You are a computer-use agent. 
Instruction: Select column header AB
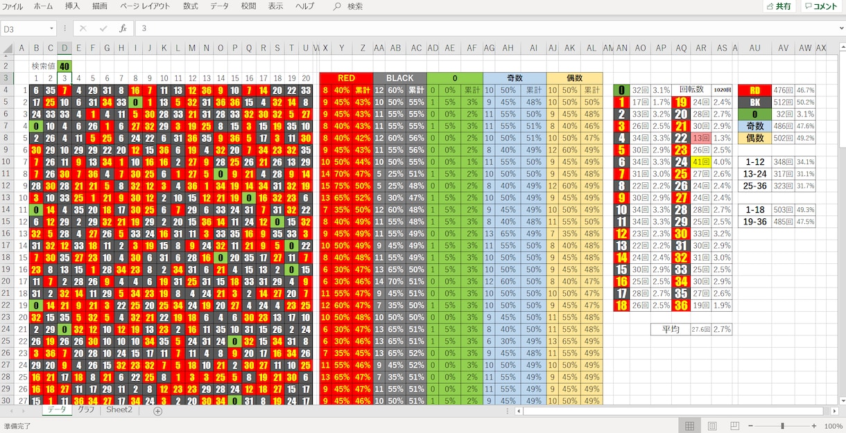point(395,48)
